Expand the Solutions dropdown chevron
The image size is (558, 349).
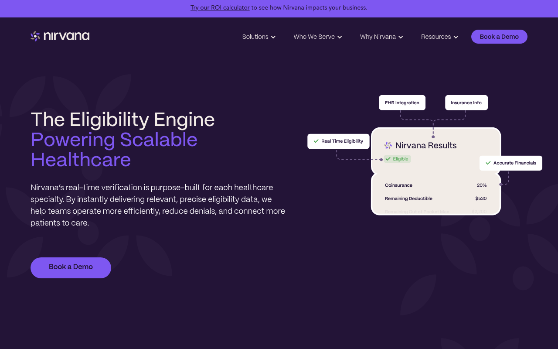point(273,37)
